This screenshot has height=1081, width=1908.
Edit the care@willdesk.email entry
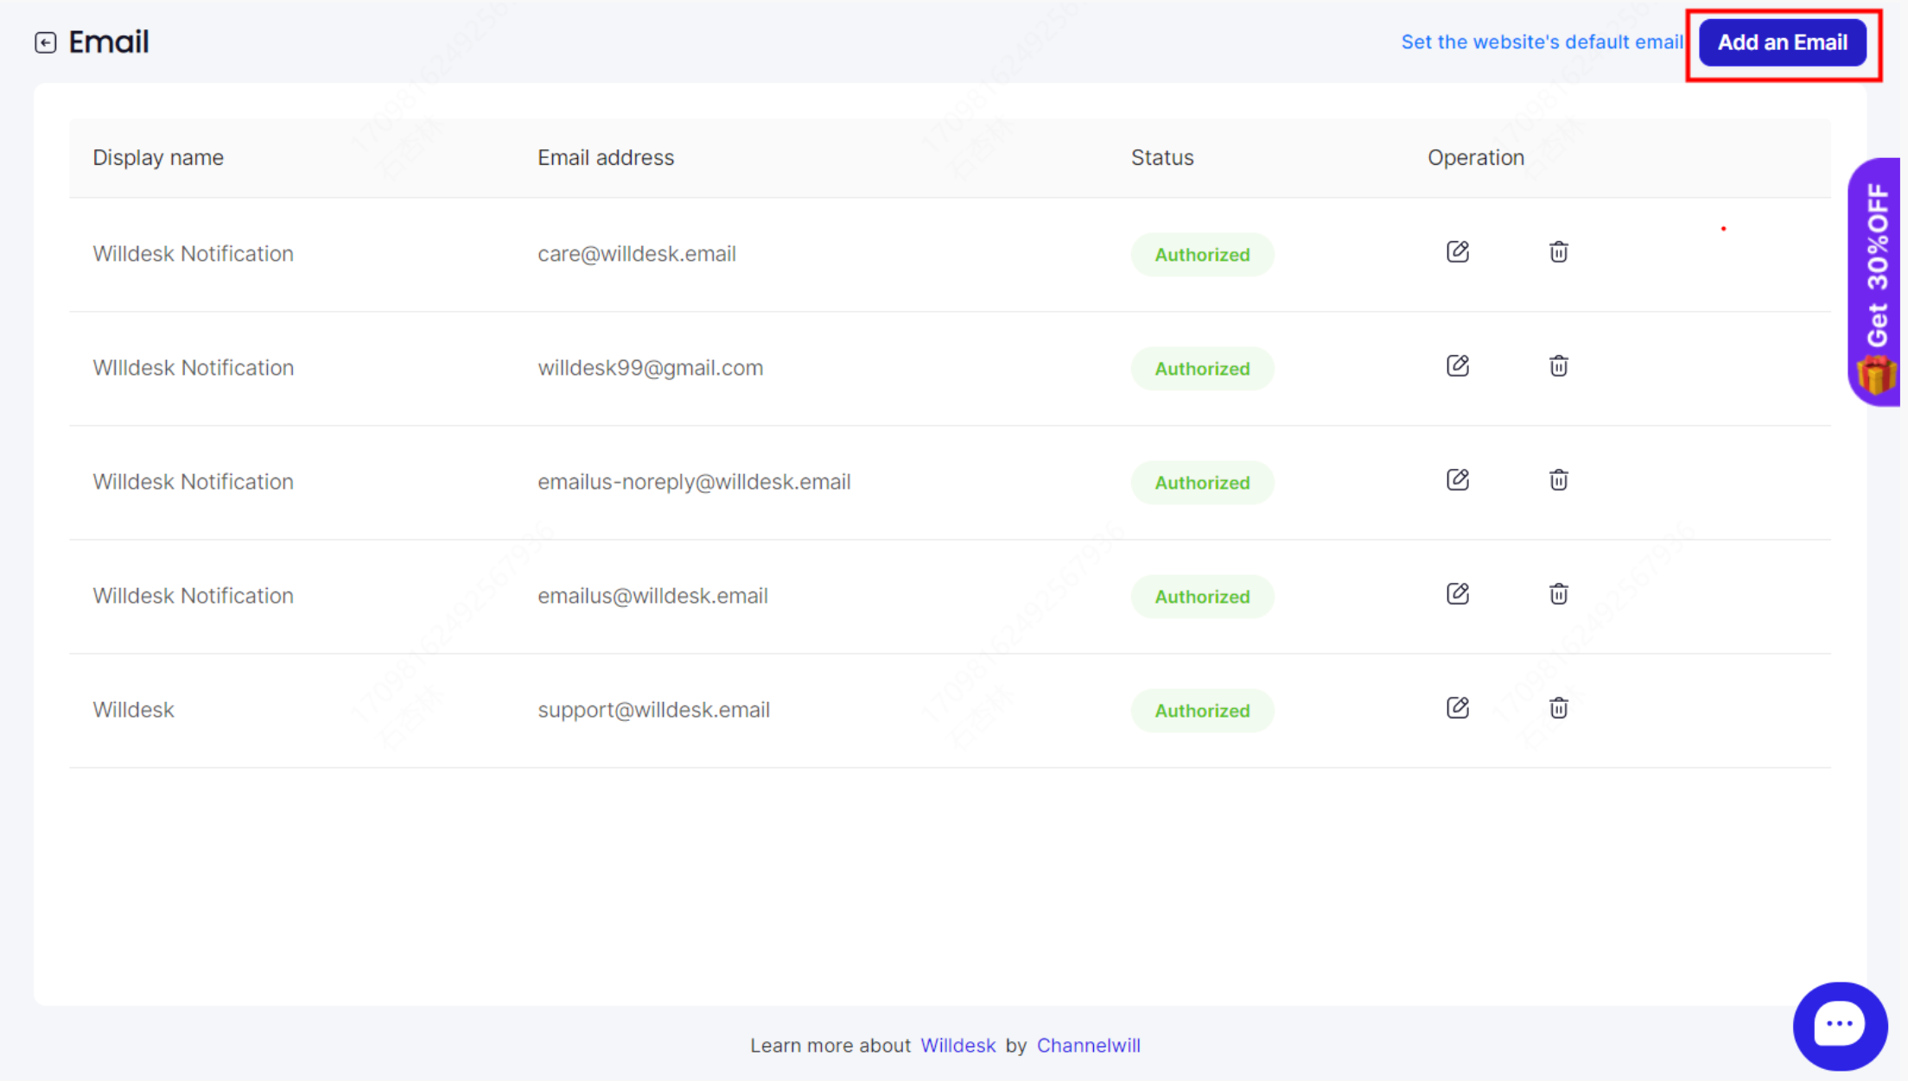[x=1458, y=251]
